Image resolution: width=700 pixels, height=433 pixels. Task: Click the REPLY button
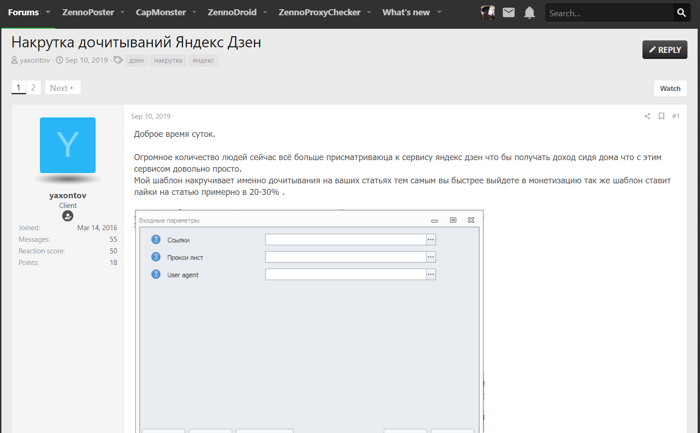(665, 50)
